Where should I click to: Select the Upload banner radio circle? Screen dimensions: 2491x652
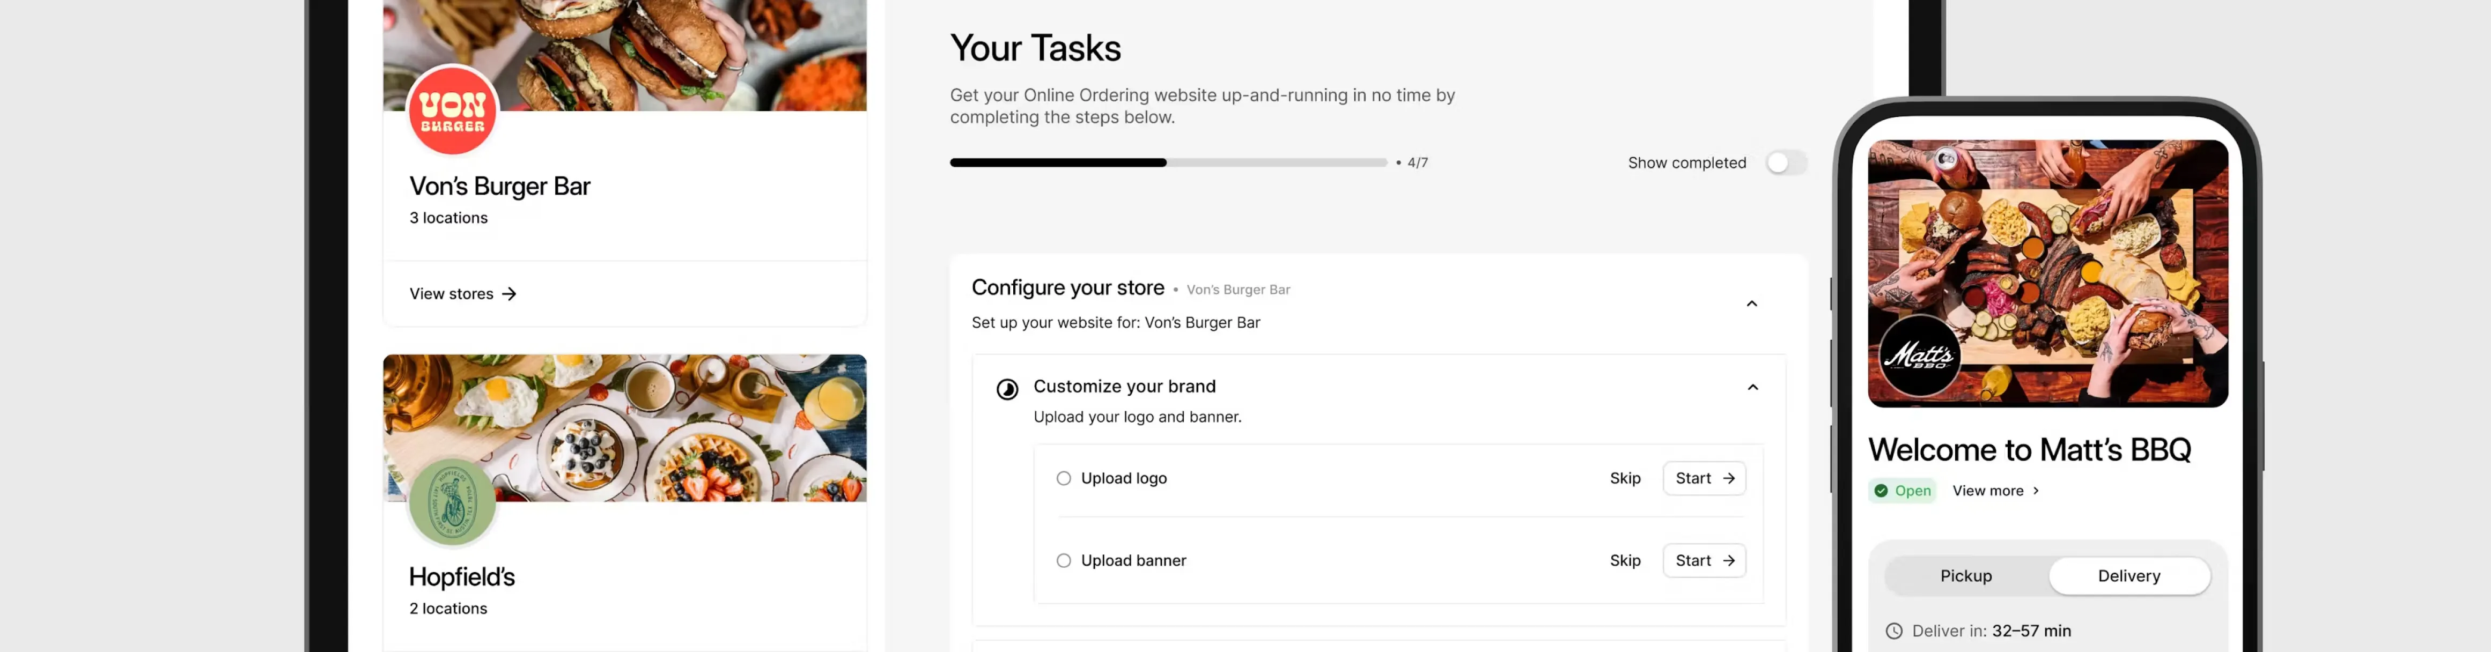point(1064,560)
